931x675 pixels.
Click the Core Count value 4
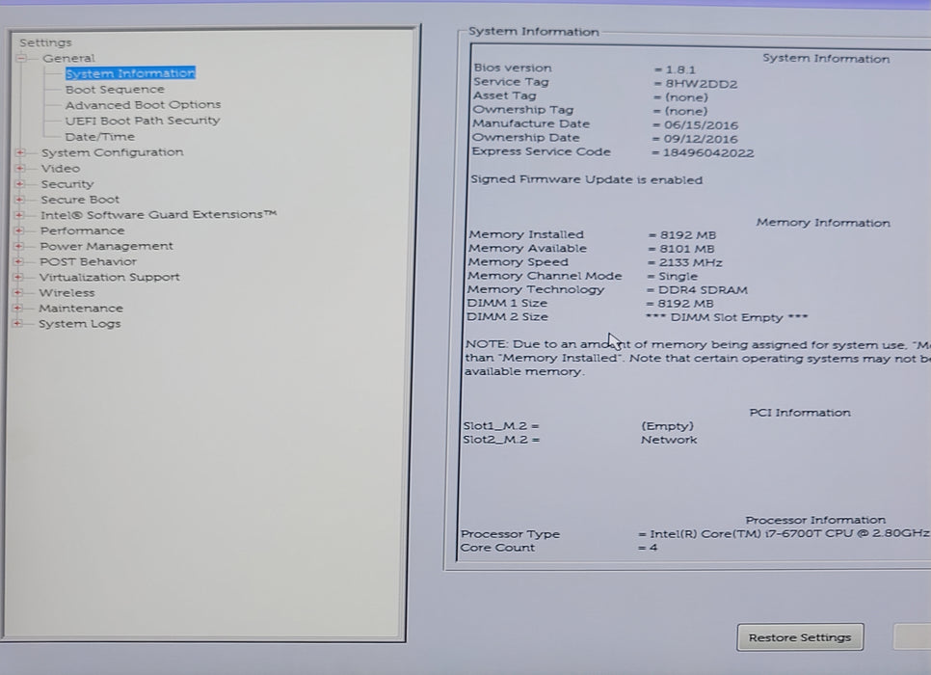pos(653,548)
